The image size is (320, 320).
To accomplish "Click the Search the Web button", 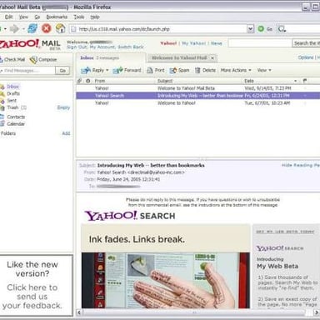I will click(306, 43).
